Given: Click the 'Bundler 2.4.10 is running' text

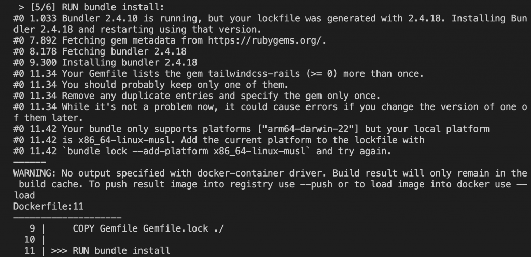Looking at the screenshot, I should click(x=130, y=19).
